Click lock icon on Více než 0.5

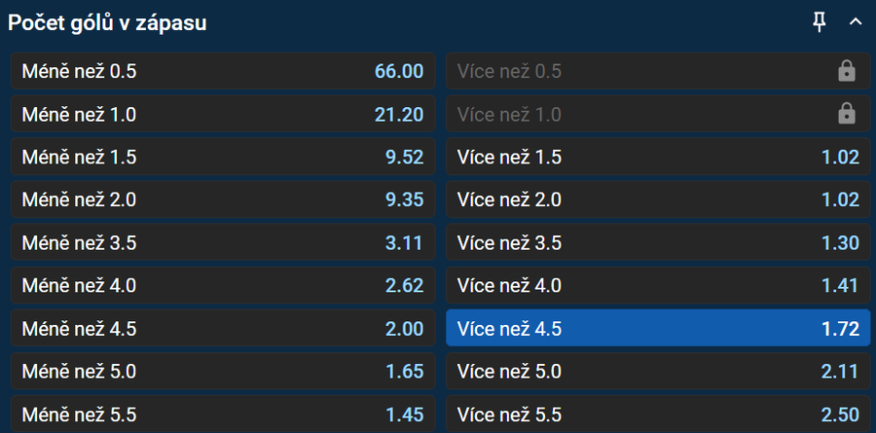(847, 71)
